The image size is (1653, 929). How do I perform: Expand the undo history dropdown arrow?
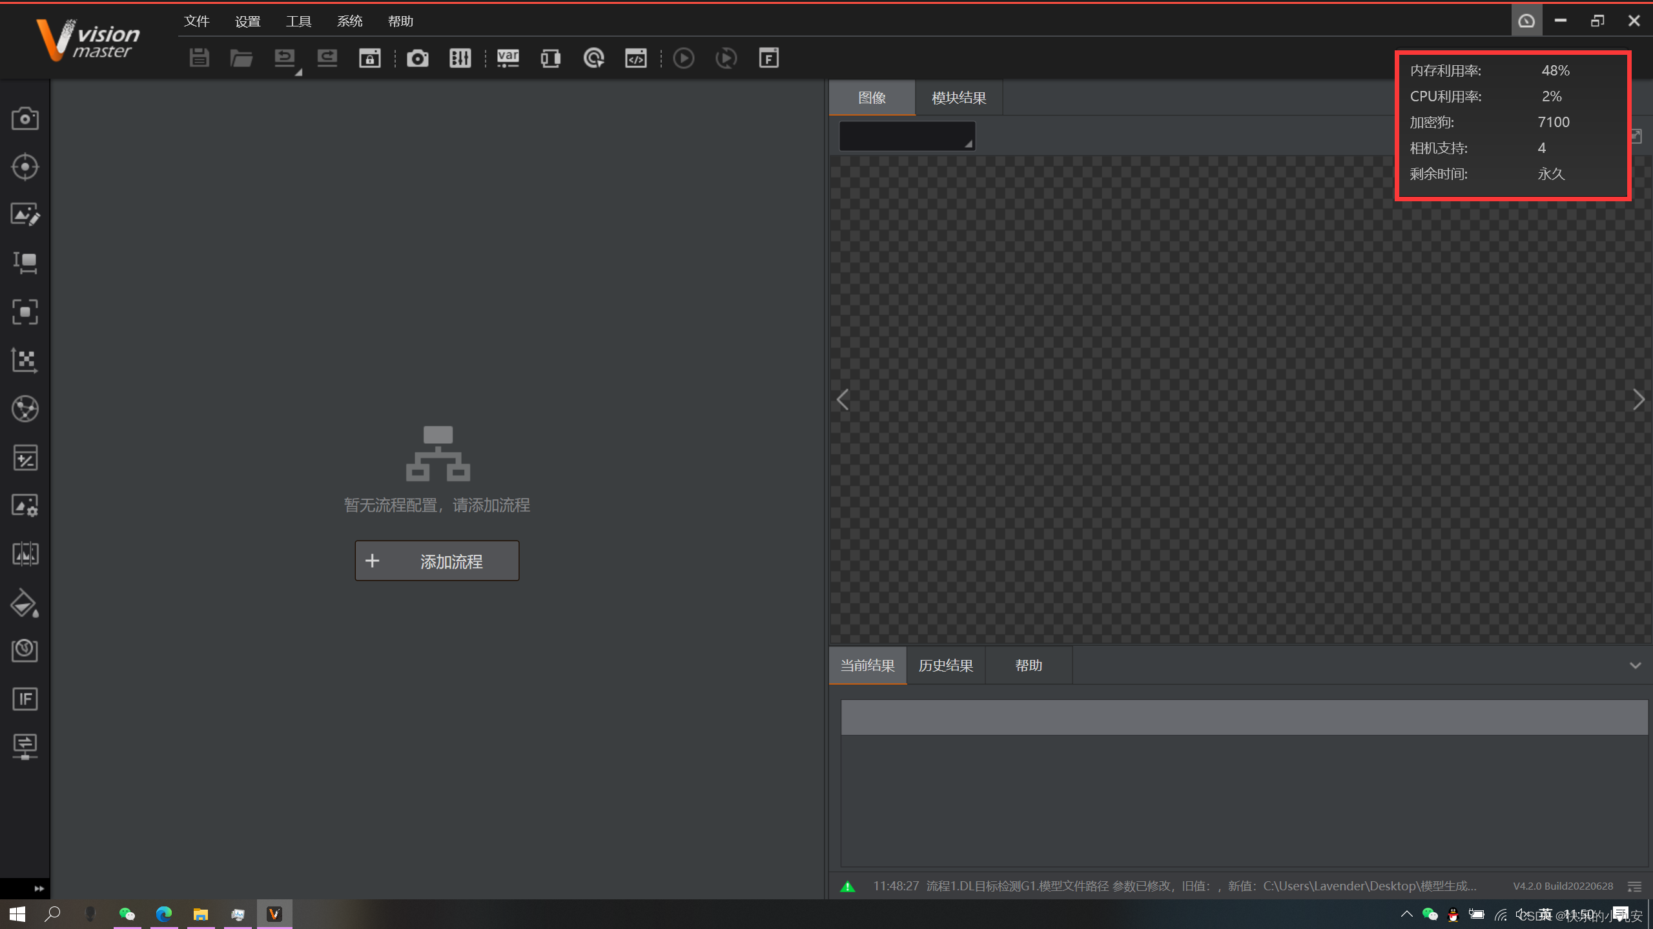point(298,72)
